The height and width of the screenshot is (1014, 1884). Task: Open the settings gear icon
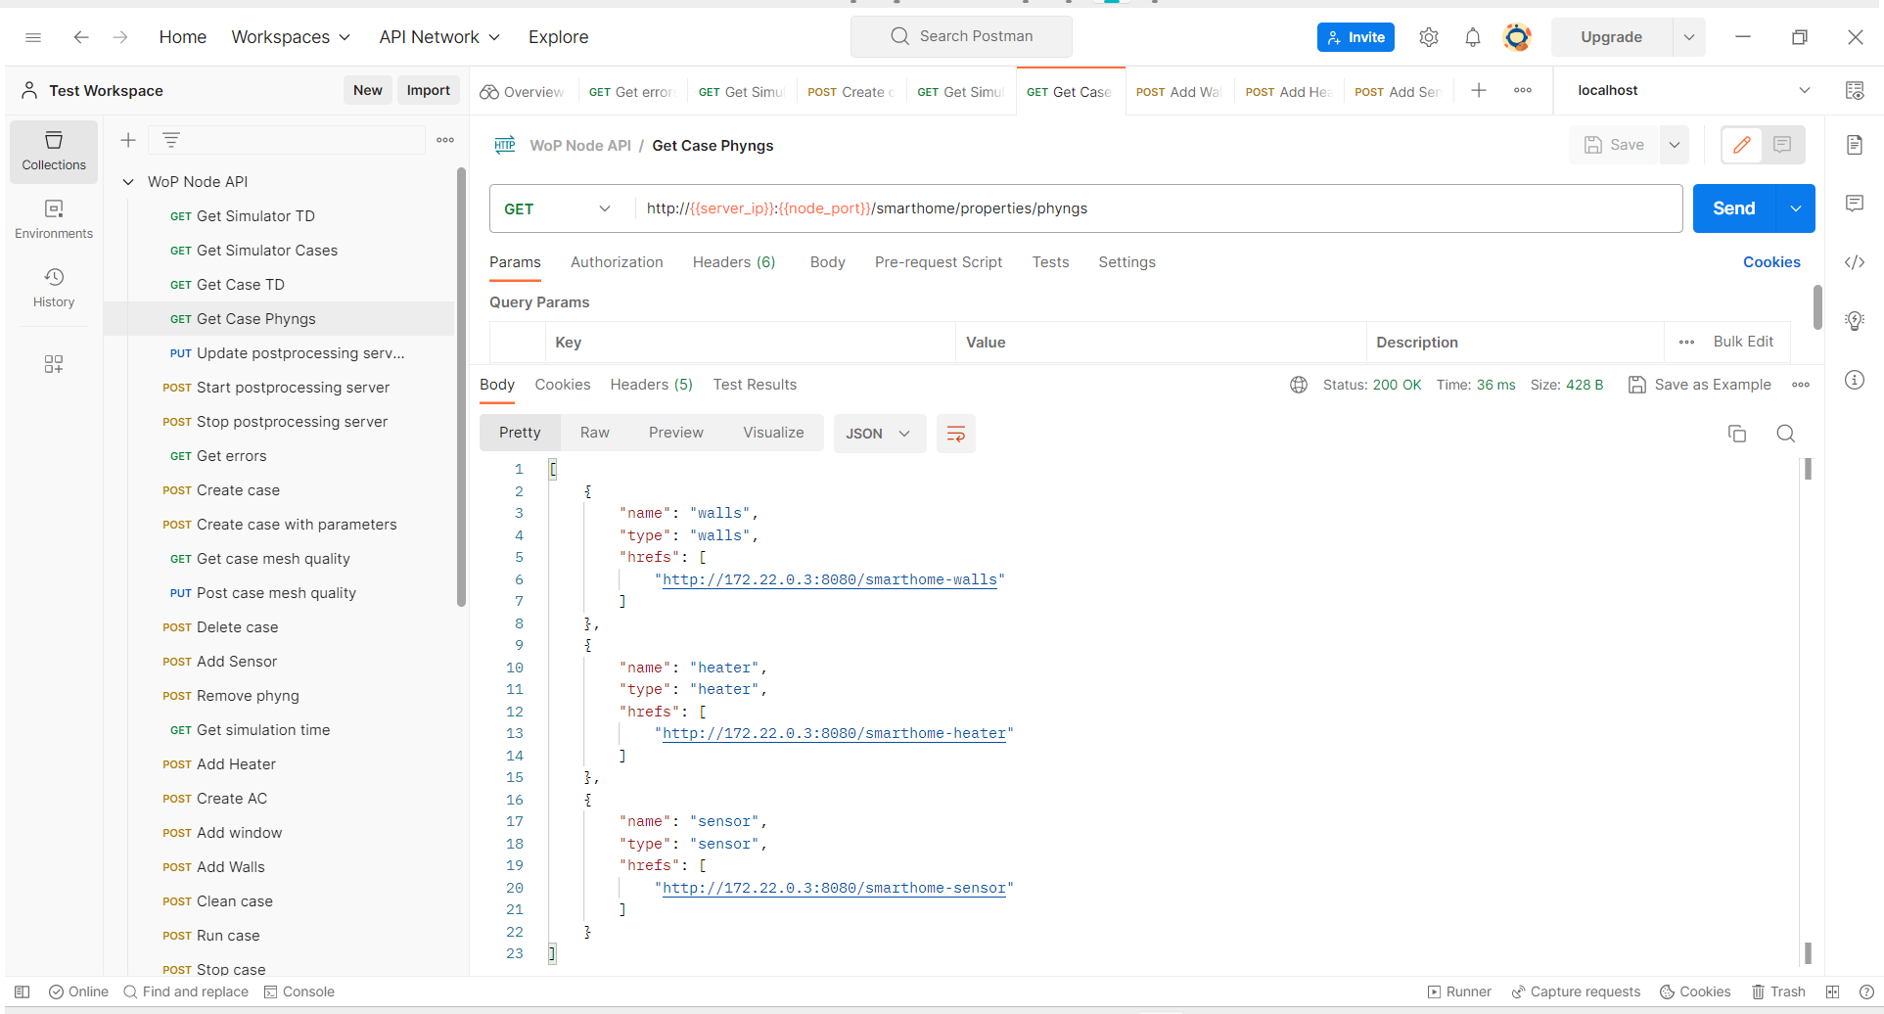[1429, 37]
